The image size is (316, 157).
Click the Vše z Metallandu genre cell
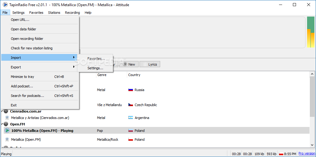(x=109, y=105)
